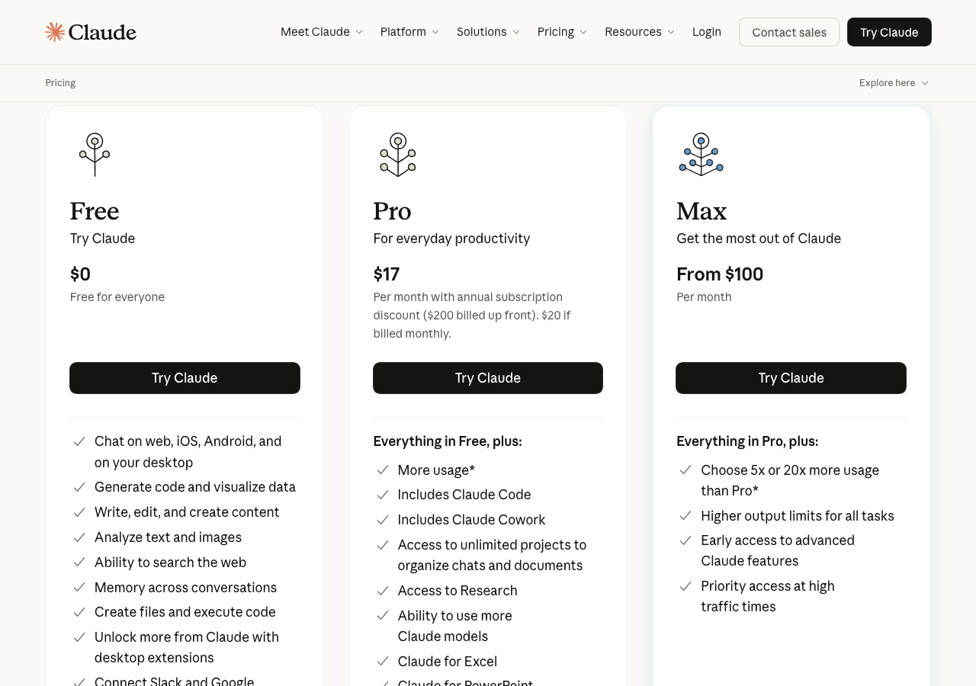The width and height of the screenshot is (976, 686).
Task: Click checkmark beside 'Unlock more from Claude with desktop extensions'
Action: click(x=79, y=637)
